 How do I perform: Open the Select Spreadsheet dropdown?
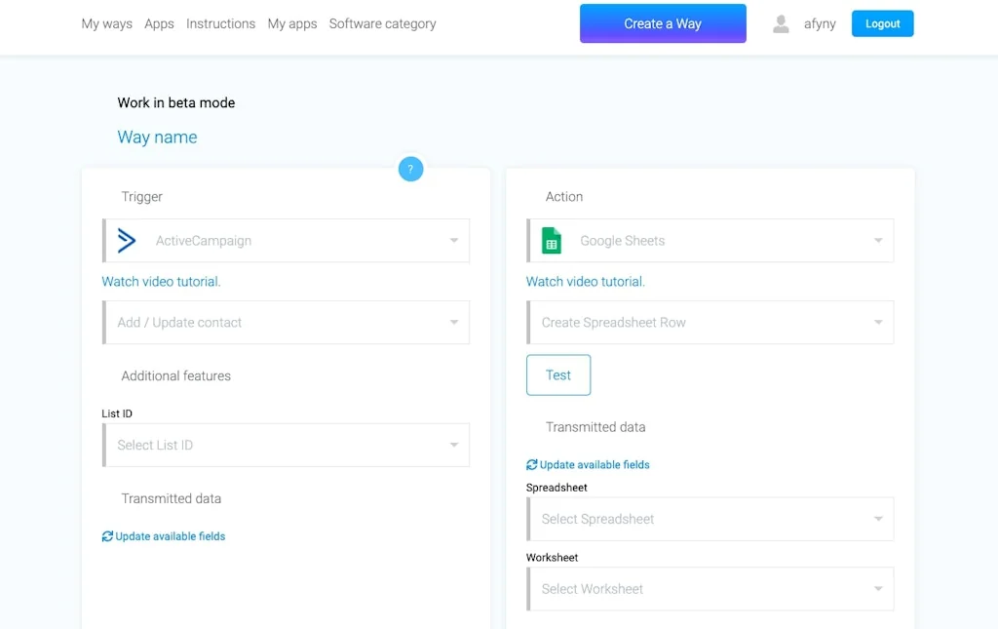[x=877, y=520]
